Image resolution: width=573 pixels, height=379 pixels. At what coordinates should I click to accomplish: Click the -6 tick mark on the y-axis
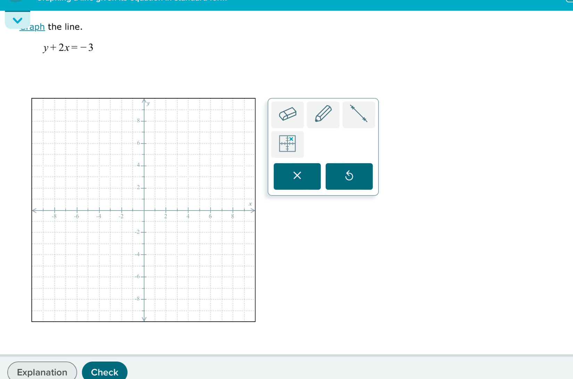point(144,277)
